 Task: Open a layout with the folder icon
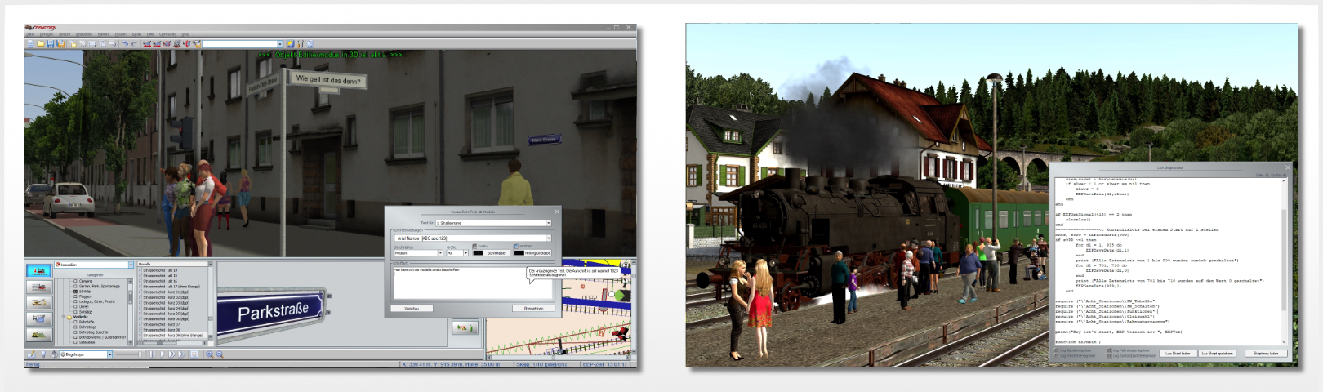41,44
